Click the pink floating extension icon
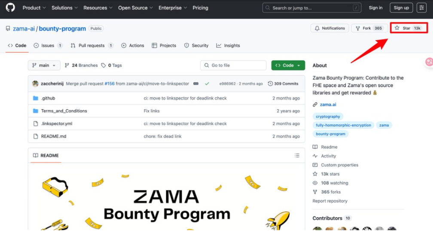433x233 pixels. click(429, 62)
